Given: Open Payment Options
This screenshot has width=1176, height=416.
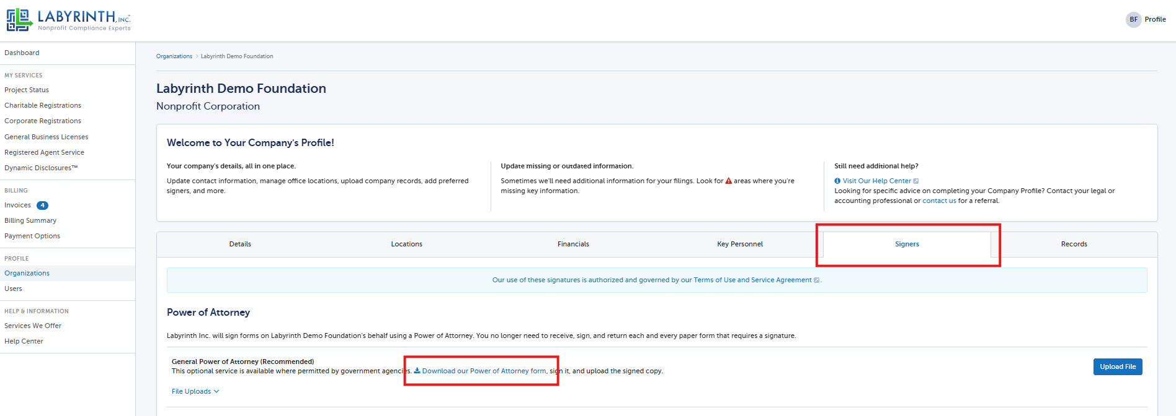Looking at the screenshot, I should coord(32,236).
